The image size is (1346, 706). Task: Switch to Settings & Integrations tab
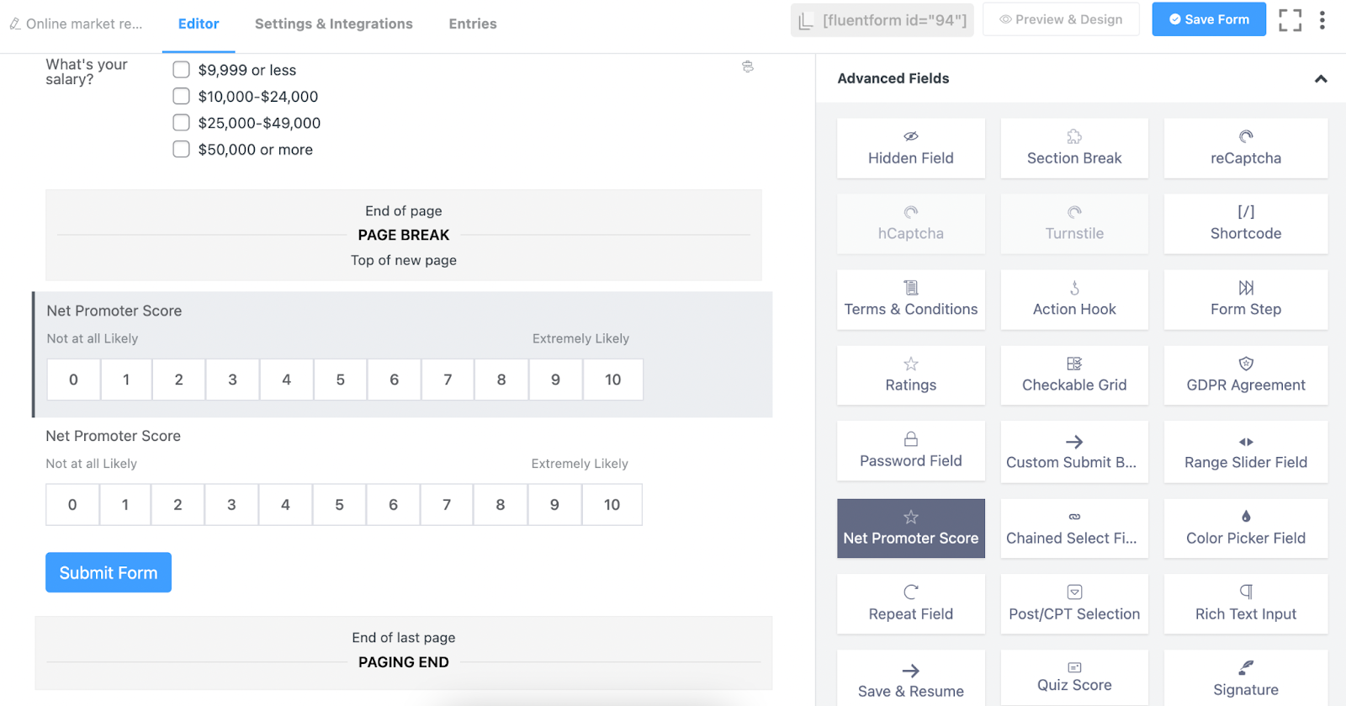[333, 24]
